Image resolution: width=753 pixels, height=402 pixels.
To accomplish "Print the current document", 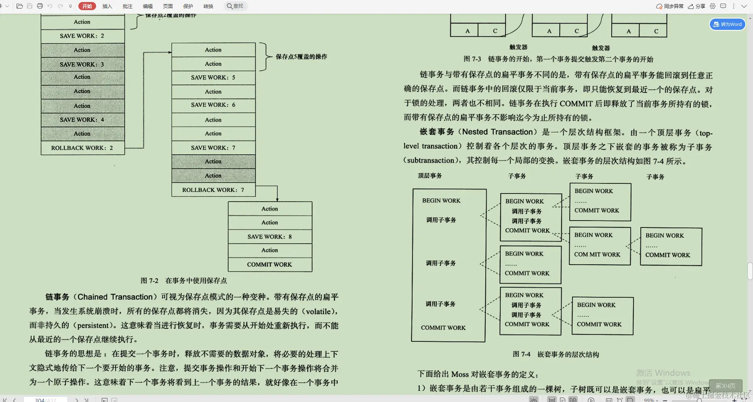I will tap(40, 6).
